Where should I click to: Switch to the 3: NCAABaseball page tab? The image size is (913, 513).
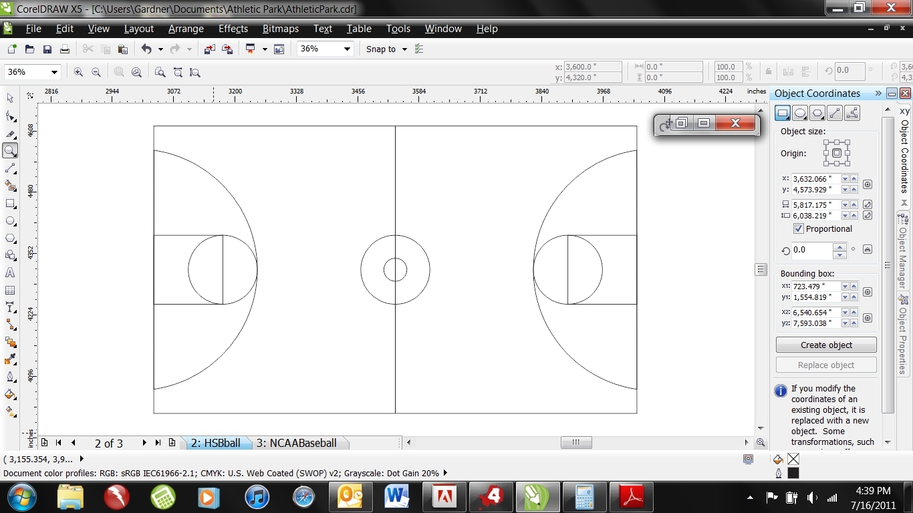click(296, 443)
